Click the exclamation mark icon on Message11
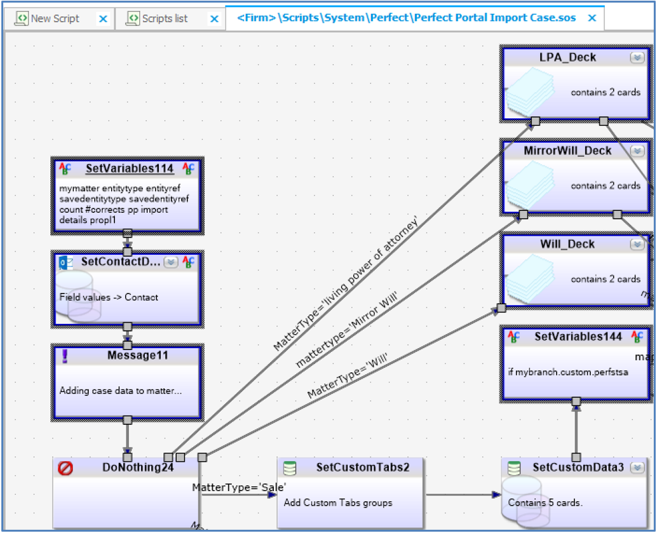Image resolution: width=657 pixels, height=533 pixels. coord(65,356)
